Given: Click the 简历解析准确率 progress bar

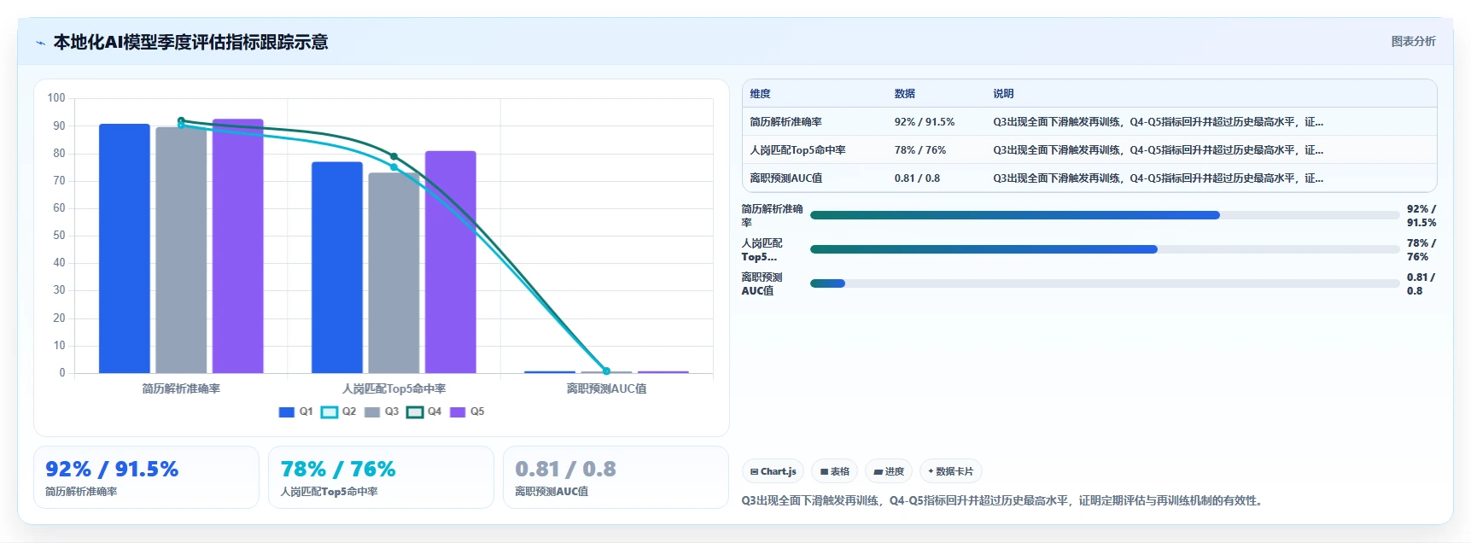Looking at the screenshot, I should point(1105,215).
